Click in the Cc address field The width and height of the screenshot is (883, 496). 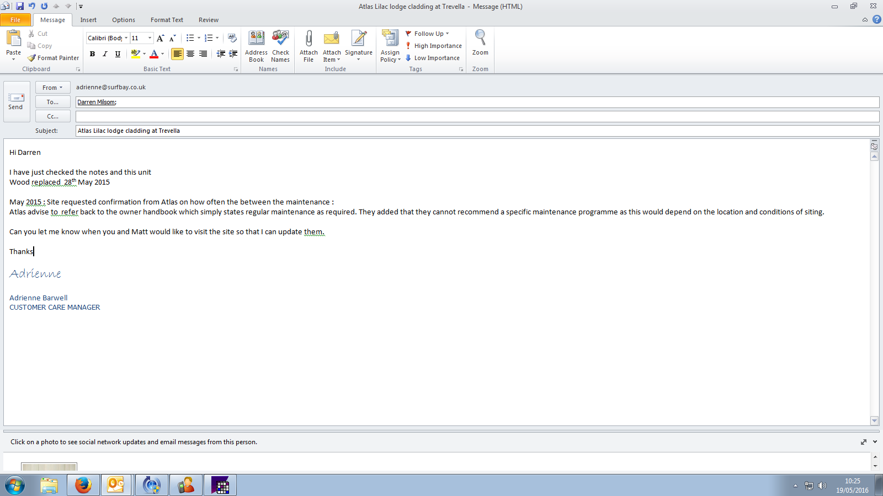[477, 116]
